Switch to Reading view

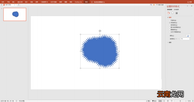coord(168,101)
